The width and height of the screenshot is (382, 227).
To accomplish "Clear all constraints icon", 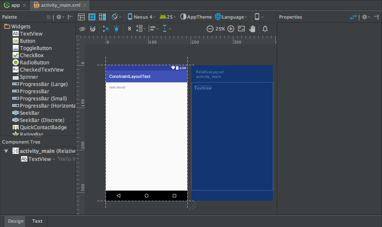I will 106,29.
